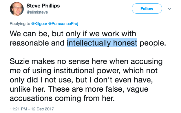Click the Steve Phillips display name
This screenshot has width=181, height=113.
43,6
